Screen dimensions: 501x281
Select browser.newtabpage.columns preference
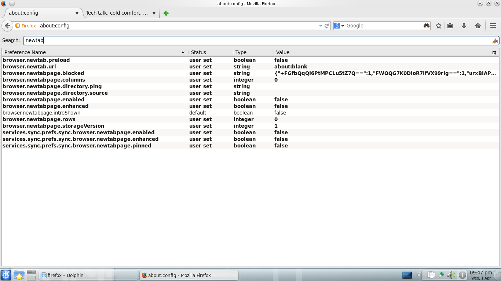[250, 80]
